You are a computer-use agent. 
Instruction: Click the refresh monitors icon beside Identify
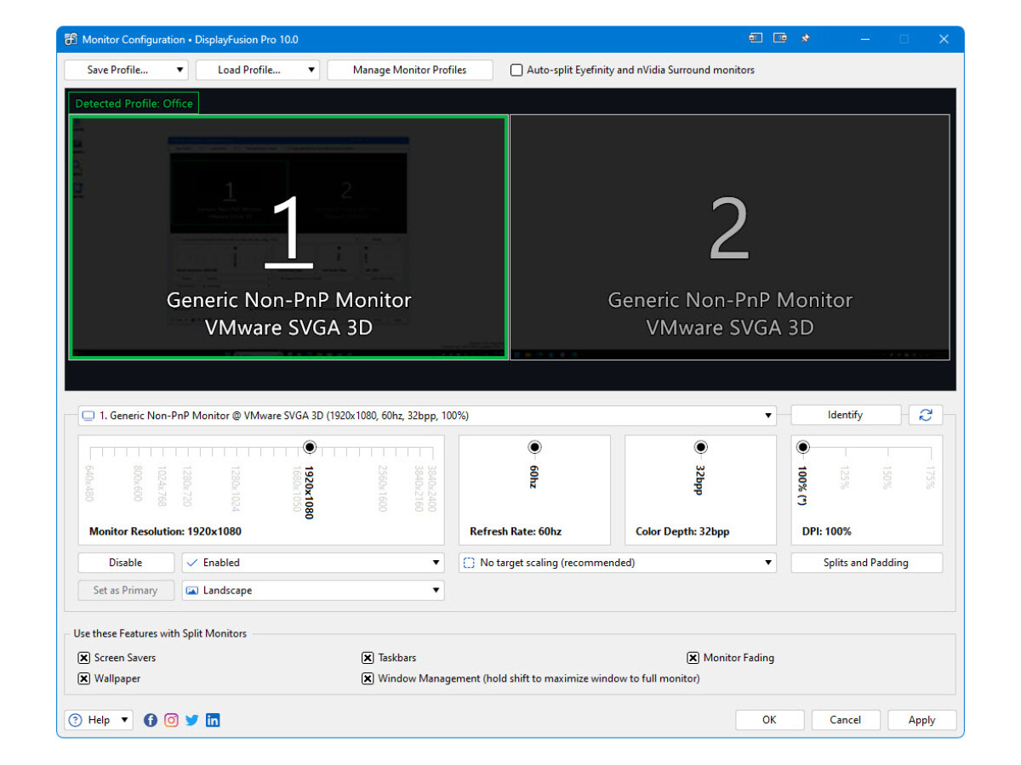pyautogui.click(x=926, y=415)
